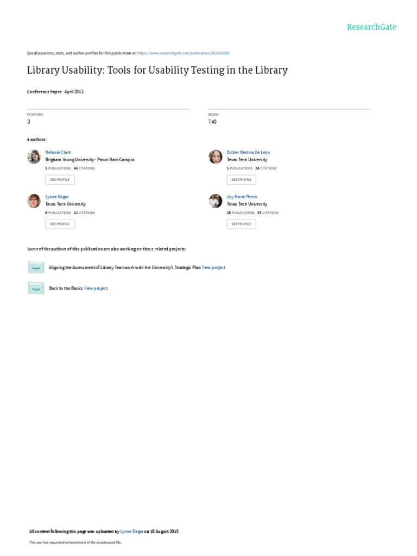Click the Back to the Basics project icon
Viewport: 417px width, 556px height.
(x=36, y=288)
